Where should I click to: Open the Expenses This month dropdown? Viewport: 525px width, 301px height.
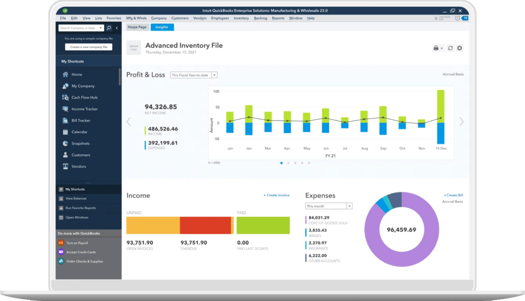point(328,206)
